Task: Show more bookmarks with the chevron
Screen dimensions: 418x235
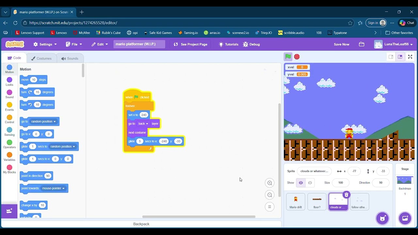Action: click(375, 33)
